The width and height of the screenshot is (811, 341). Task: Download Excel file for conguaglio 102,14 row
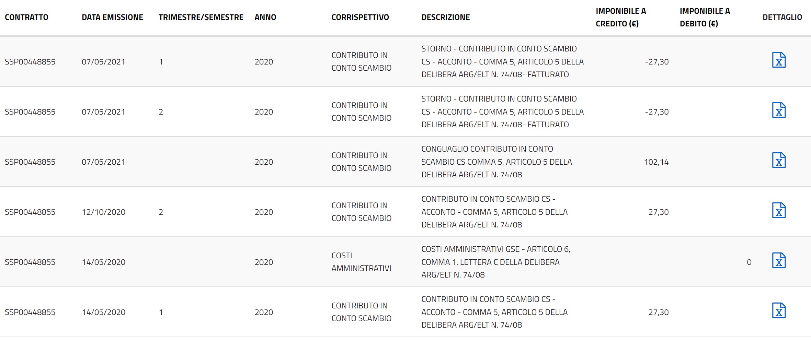(779, 160)
